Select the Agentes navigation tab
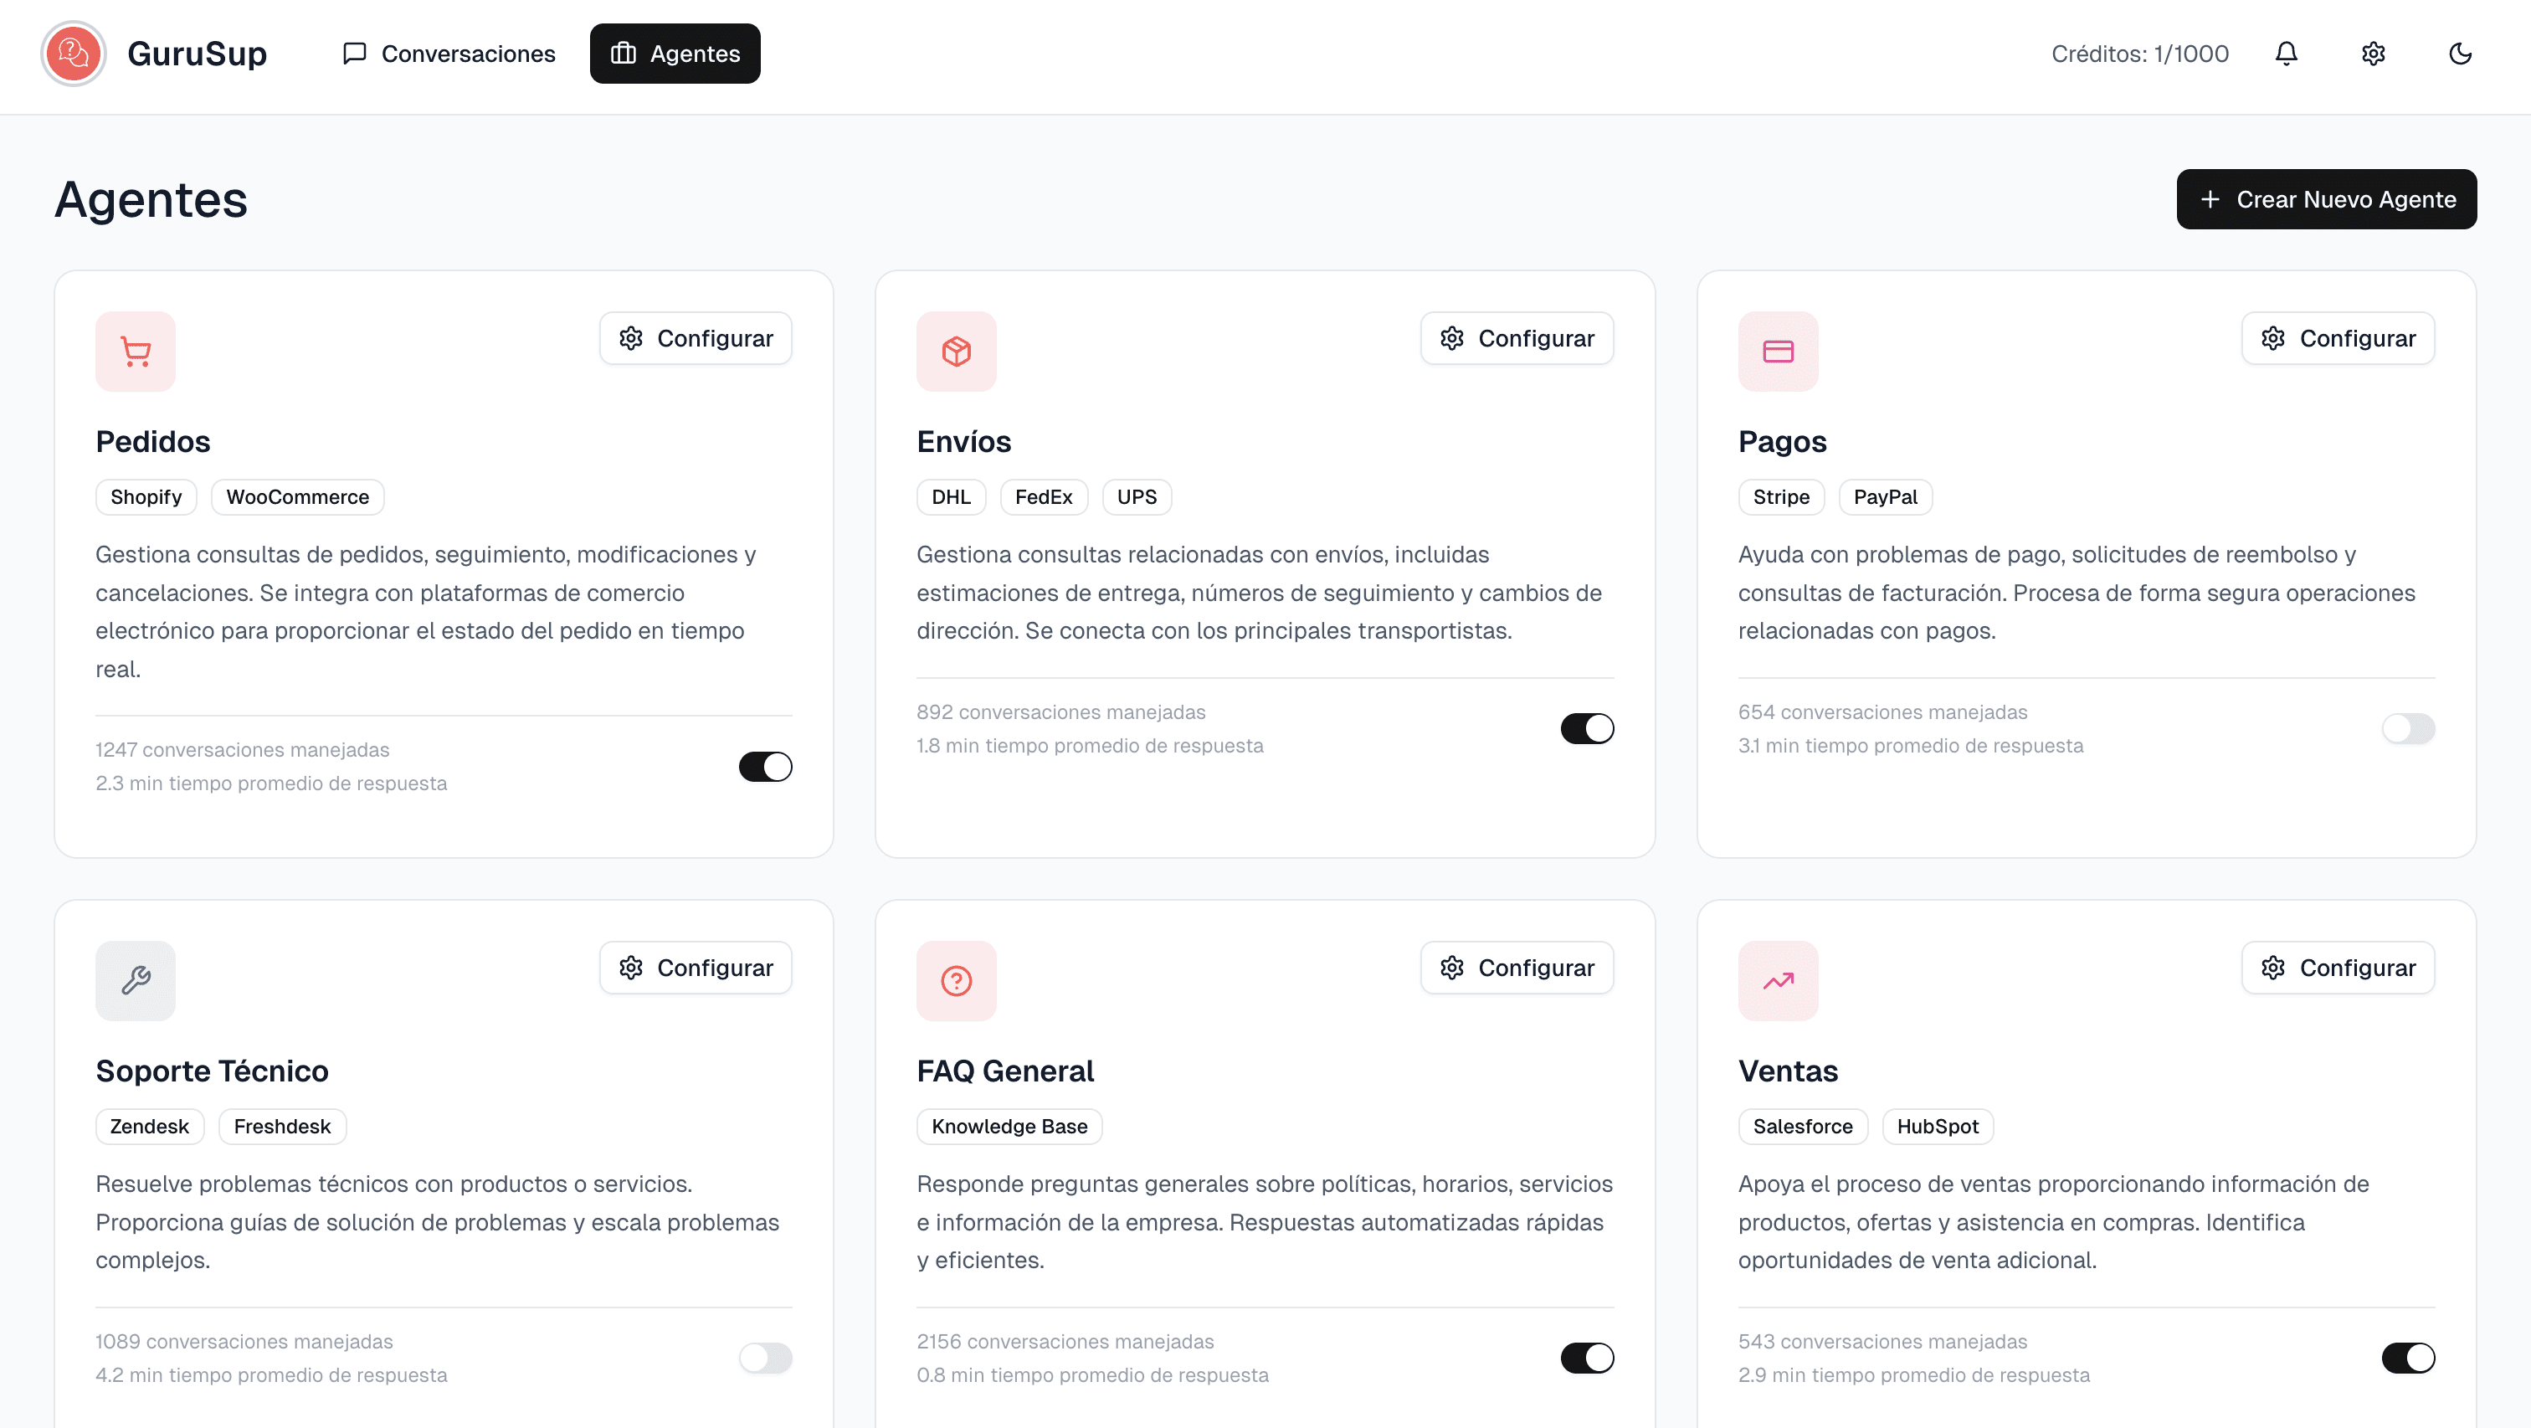Screen dimensions: 2531x1428 [x=675, y=53]
